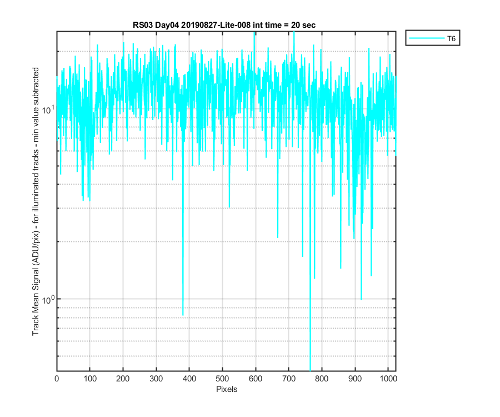Click the 10^1 y-axis tick label
The image size is (500, 417).
click(48, 110)
